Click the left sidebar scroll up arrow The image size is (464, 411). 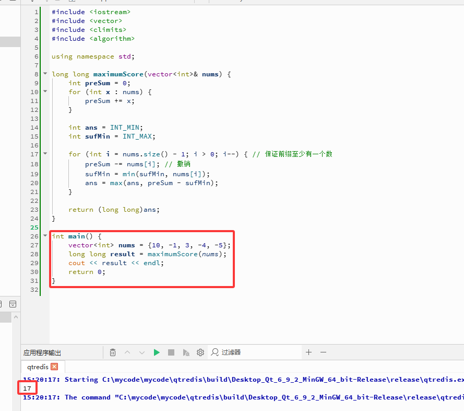[16, 317]
